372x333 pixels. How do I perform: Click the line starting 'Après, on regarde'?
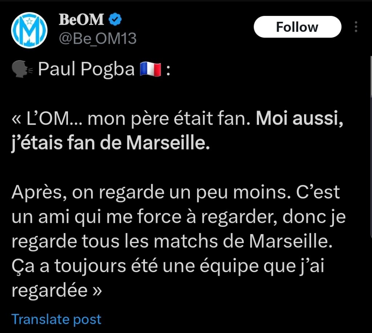coord(175,192)
